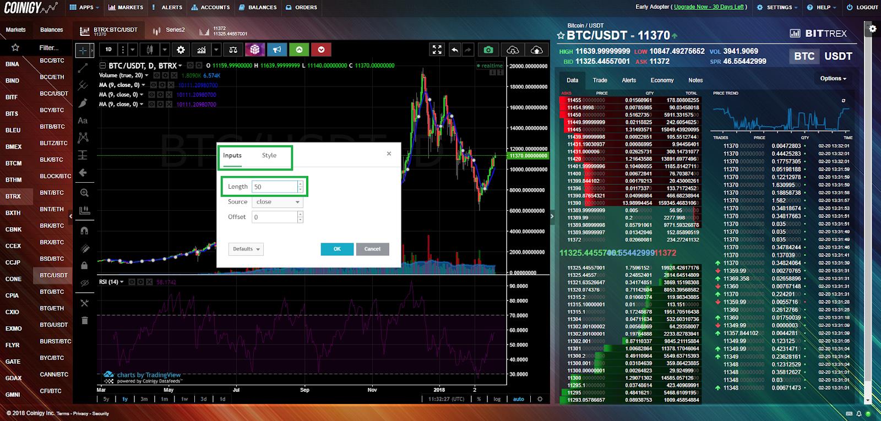
Task: Toggle stay in drawing mode
Action: click(x=84, y=248)
